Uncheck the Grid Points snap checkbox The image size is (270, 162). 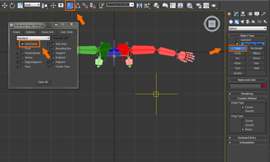(x=22, y=44)
